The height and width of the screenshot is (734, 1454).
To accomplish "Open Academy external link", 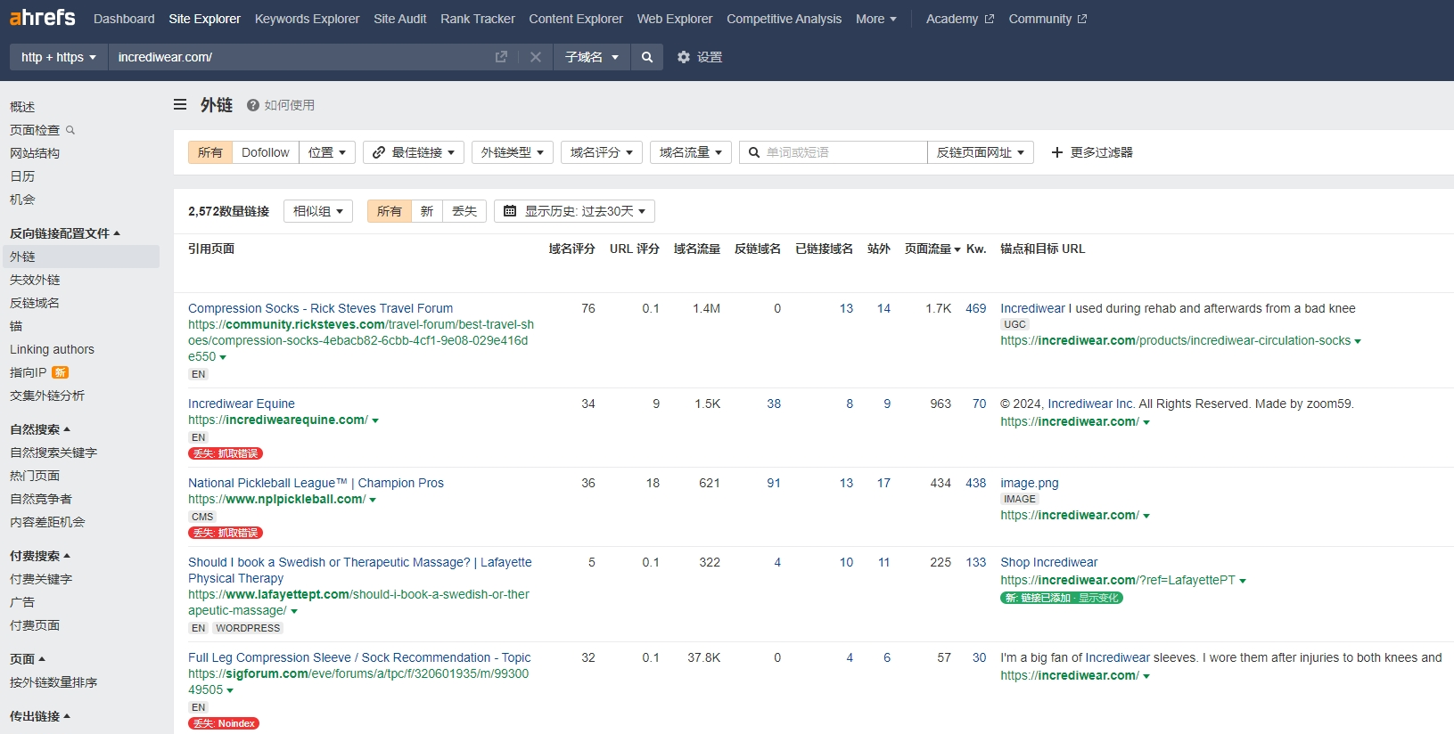I will coord(960,19).
